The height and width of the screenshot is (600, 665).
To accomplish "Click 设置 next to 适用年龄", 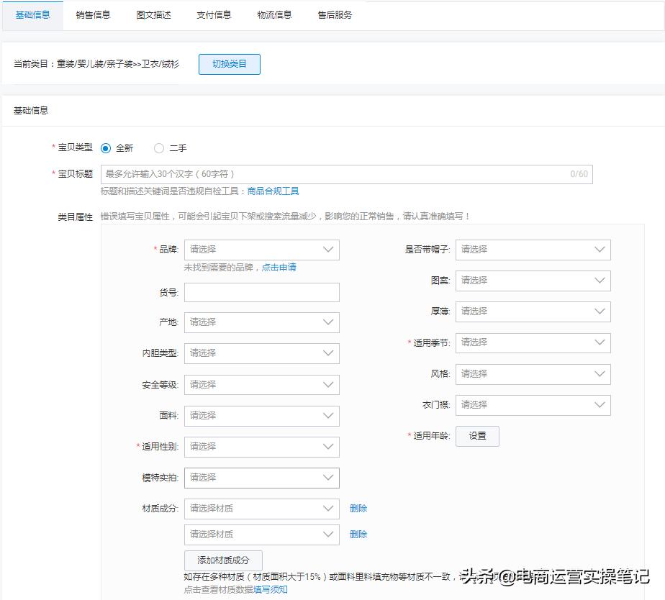I will (477, 436).
